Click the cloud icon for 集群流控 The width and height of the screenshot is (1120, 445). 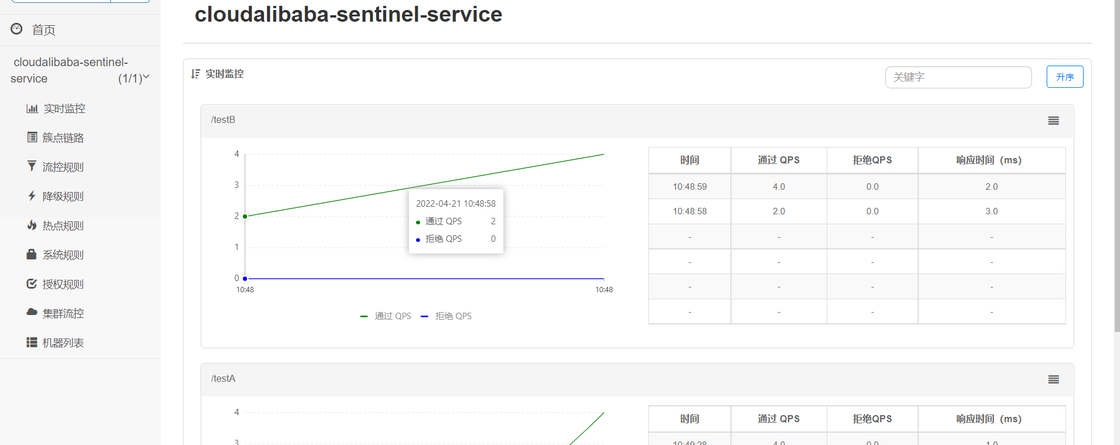[x=32, y=312]
